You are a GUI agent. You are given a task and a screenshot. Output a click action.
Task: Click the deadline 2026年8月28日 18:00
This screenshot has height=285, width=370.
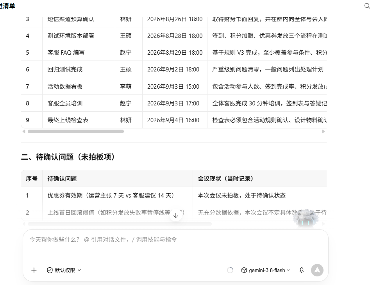click(175, 36)
